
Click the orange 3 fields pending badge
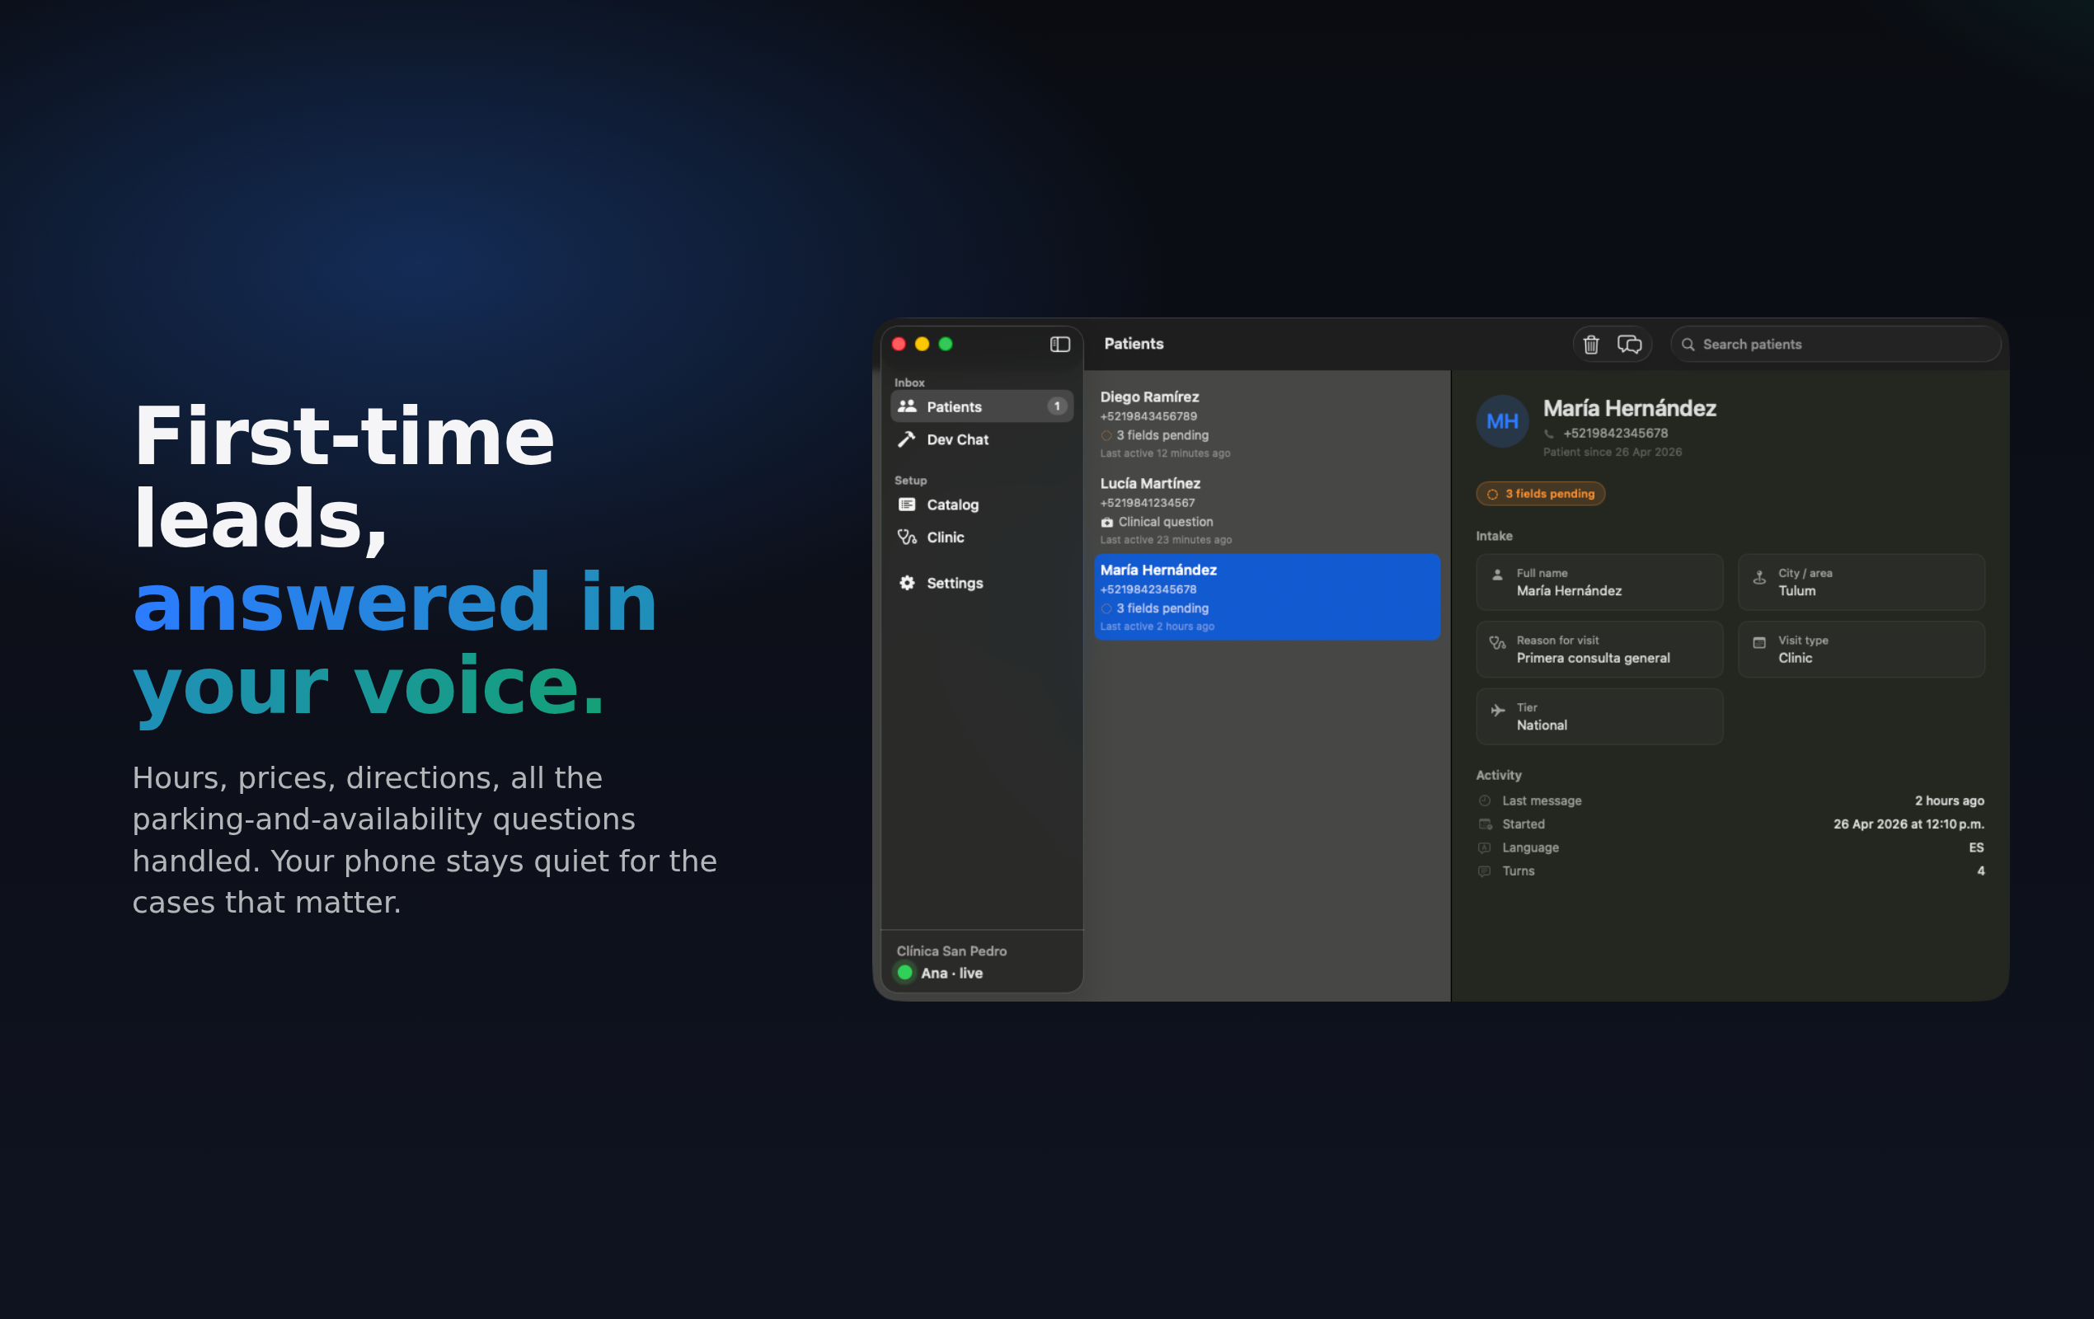1540,494
